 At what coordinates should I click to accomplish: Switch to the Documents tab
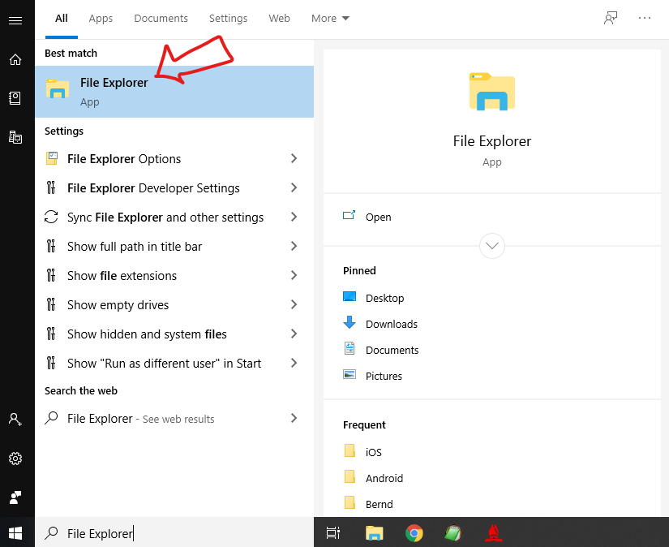pyautogui.click(x=161, y=18)
